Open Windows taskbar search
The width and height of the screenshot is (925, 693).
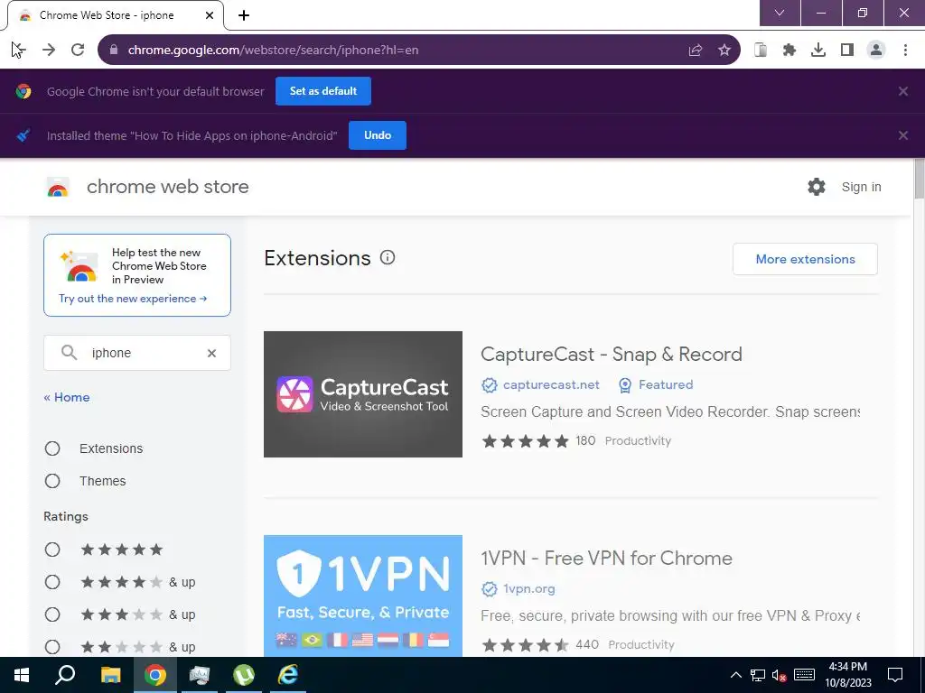pyautogui.click(x=65, y=675)
